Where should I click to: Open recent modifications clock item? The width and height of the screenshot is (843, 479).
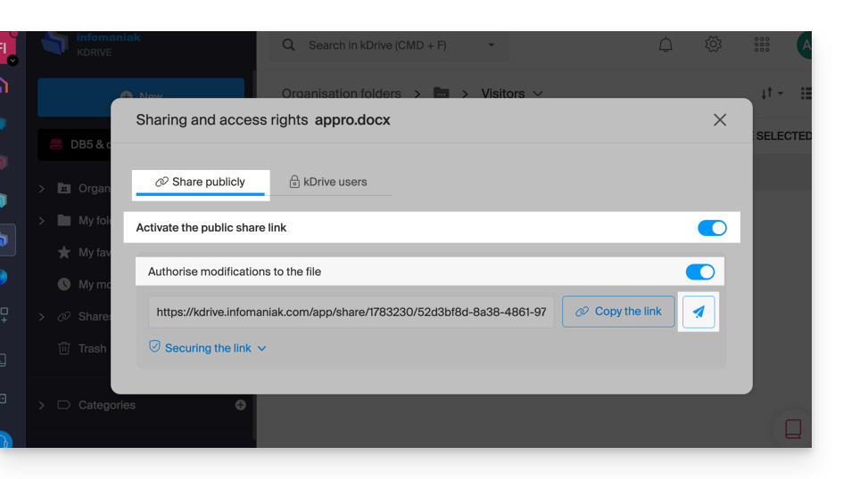[64, 284]
